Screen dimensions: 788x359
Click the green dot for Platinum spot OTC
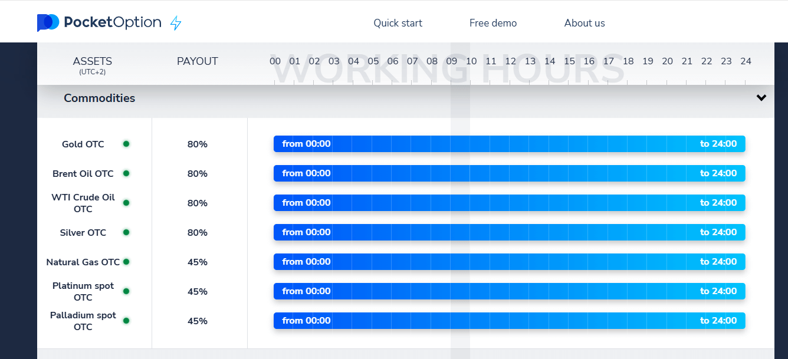(x=126, y=291)
